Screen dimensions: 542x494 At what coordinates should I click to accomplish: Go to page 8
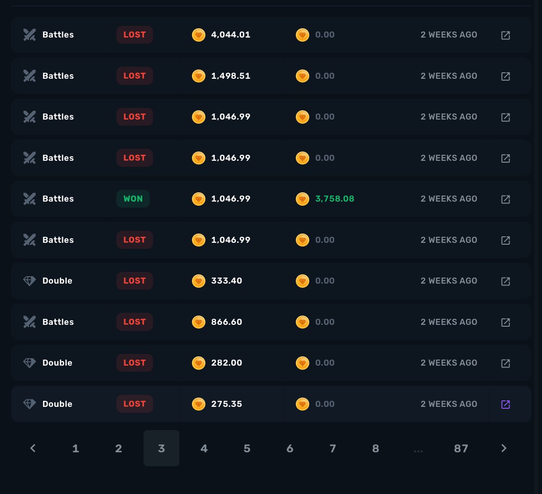coord(376,448)
